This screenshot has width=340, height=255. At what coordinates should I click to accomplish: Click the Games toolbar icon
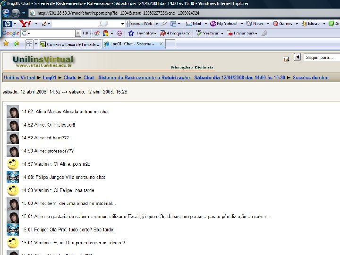(276, 24)
